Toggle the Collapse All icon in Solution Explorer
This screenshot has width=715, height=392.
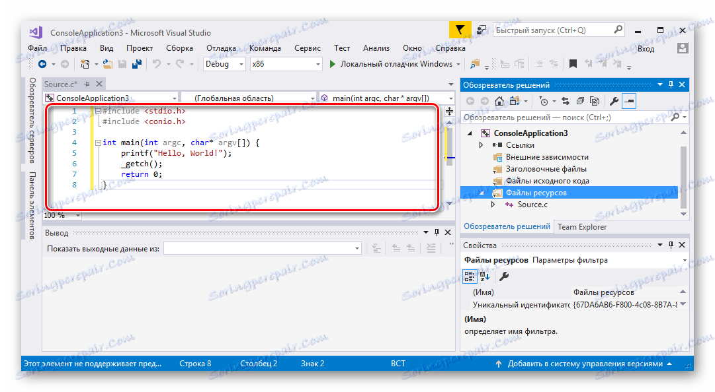580,100
